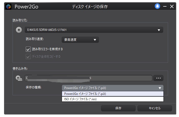Click the キャンセル button
The width and height of the screenshot is (179, 117).
(155, 108)
